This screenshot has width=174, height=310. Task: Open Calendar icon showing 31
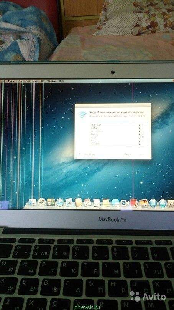click(87, 202)
